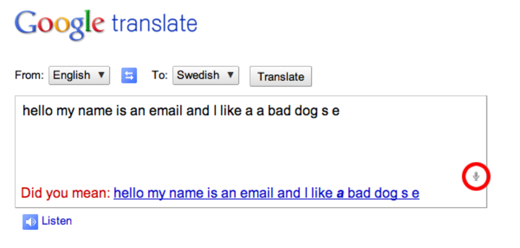Click the Google logo
Screen dimensions: 520x248
(59, 24)
